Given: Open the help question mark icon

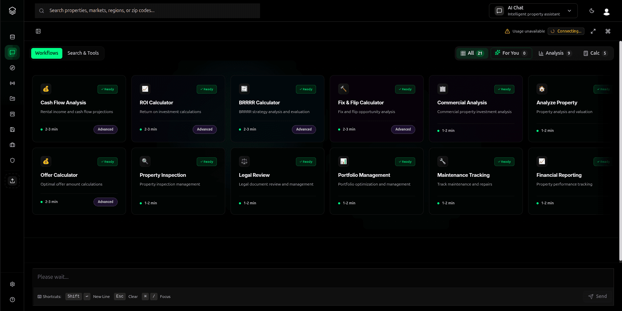Looking at the screenshot, I should coord(12,300).
